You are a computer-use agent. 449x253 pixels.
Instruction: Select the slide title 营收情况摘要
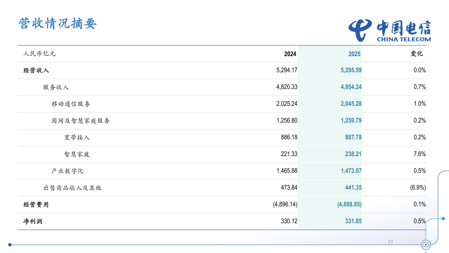click(58, 23)
